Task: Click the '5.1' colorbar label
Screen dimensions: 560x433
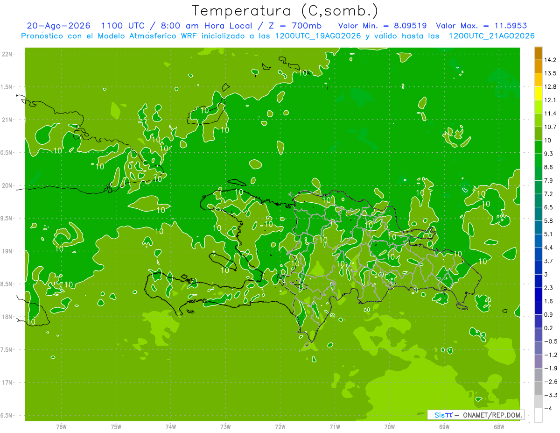Action: [548, 234]
